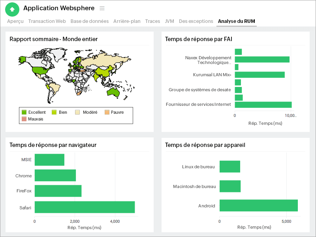Open the hamburger navigation menu

tap(102, 8)
